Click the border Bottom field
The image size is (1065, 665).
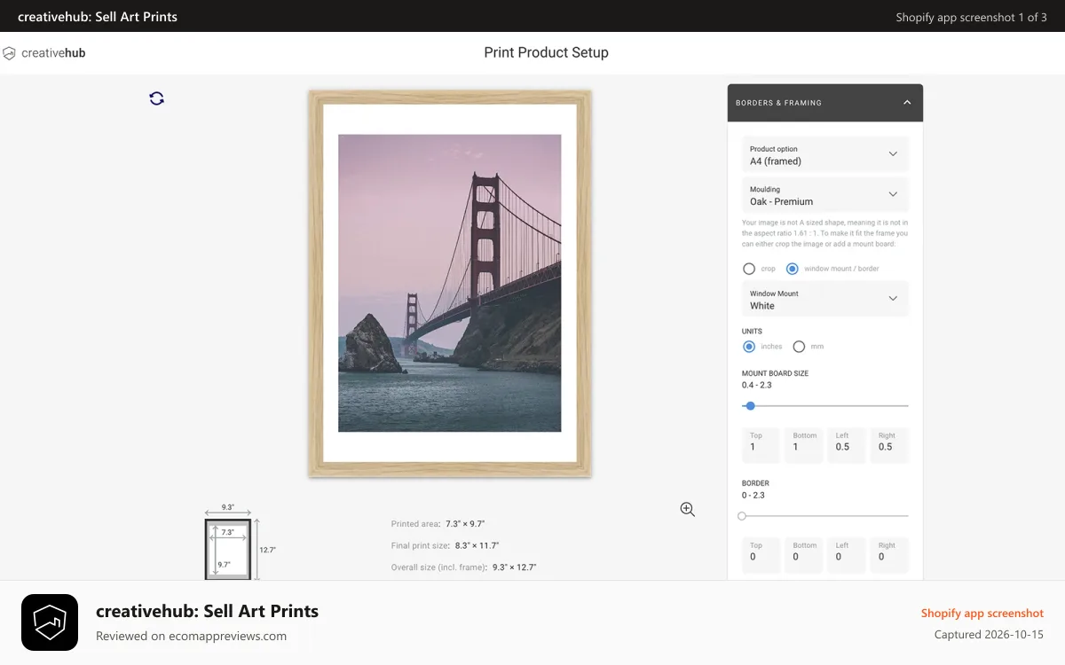804,555
